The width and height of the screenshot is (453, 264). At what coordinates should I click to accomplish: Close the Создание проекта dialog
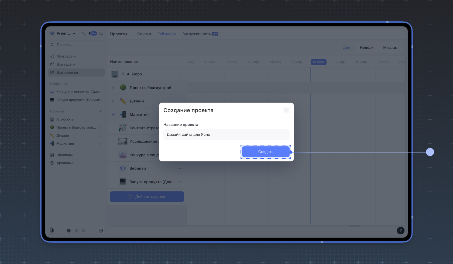coord(286,110)
